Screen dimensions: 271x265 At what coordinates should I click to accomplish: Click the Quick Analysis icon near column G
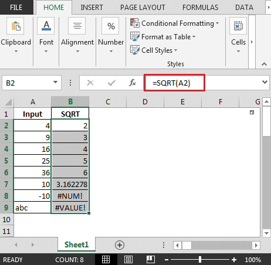tap(252, 112)
